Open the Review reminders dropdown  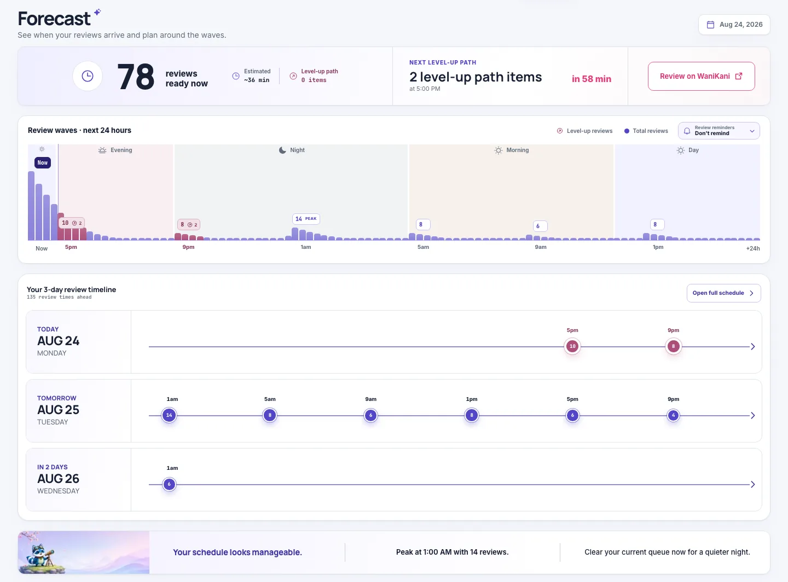pos(719,131)
